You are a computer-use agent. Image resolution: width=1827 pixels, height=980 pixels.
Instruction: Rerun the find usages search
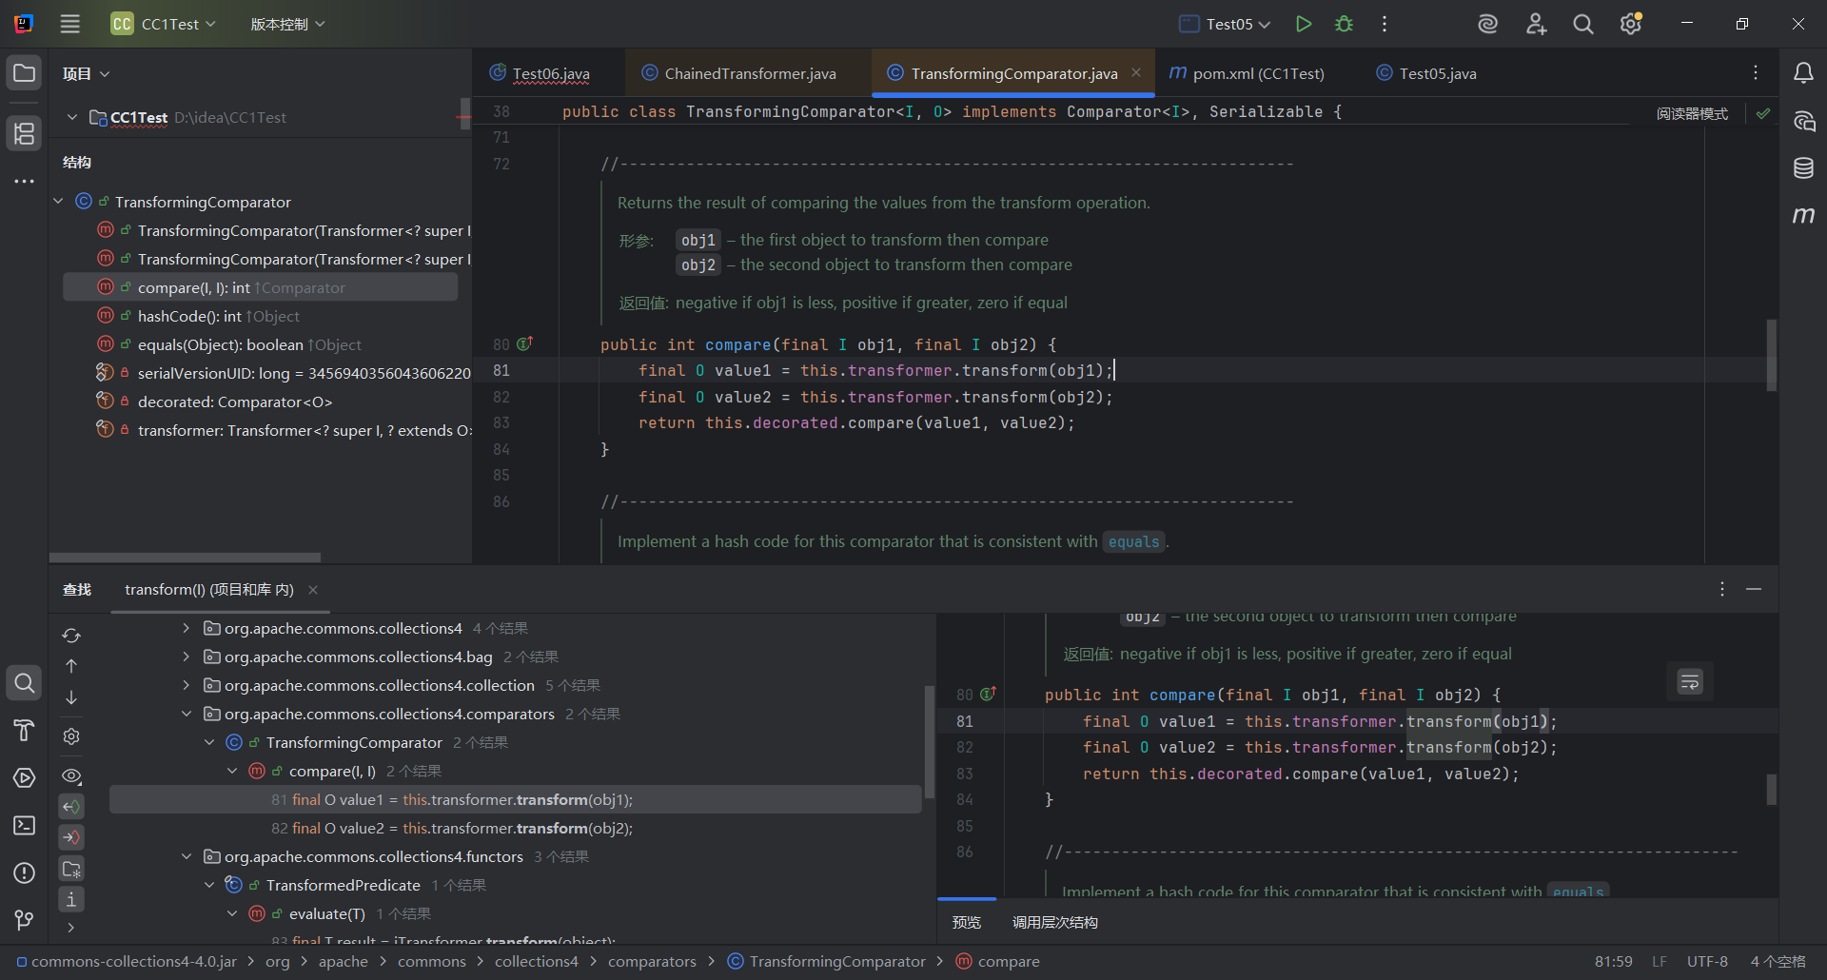tap(71, 636)
